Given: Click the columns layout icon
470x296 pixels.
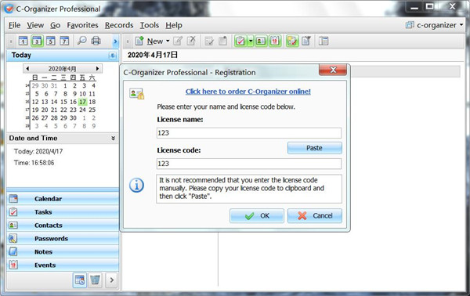Looking at the screenshot, I should [x=324, y=41].
